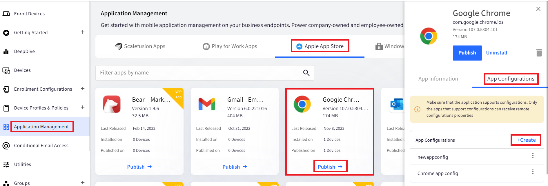Open the three-dot menu for newappconfig
Image resolution: width=548 pixels, height=186 pixels.
pos(533,156)
